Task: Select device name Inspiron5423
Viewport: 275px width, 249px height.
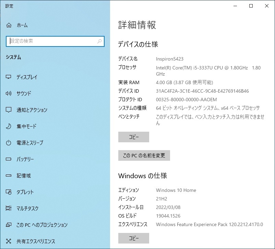Action: point(170,59)
